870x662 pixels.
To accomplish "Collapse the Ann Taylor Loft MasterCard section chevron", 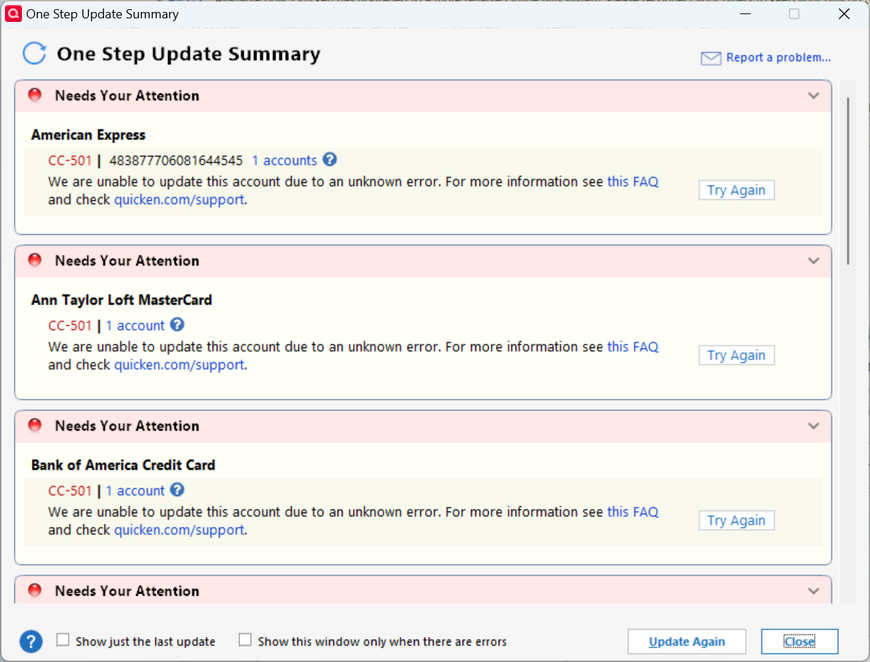I will coord(814,261).
